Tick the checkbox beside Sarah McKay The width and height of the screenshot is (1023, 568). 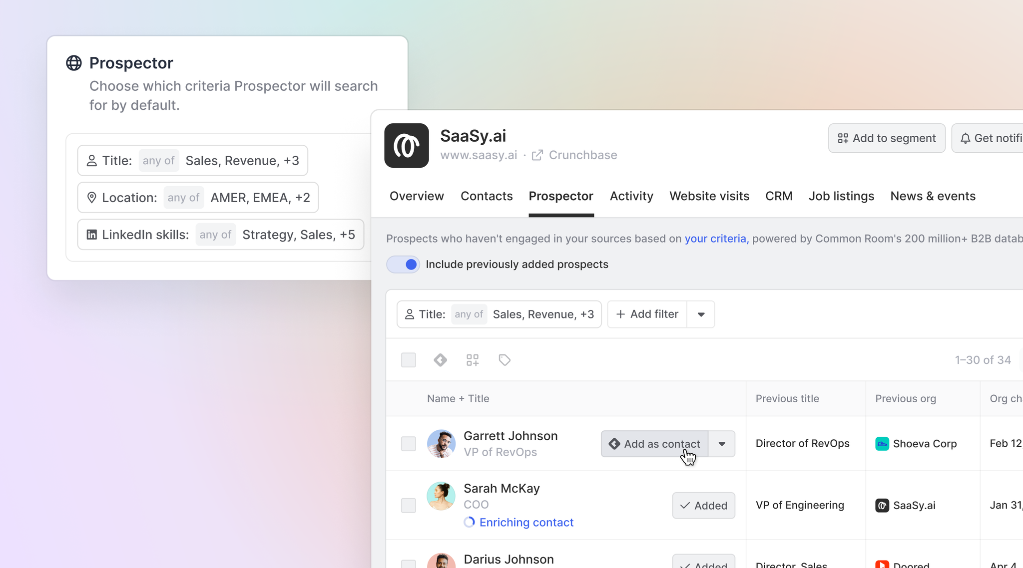409,505
